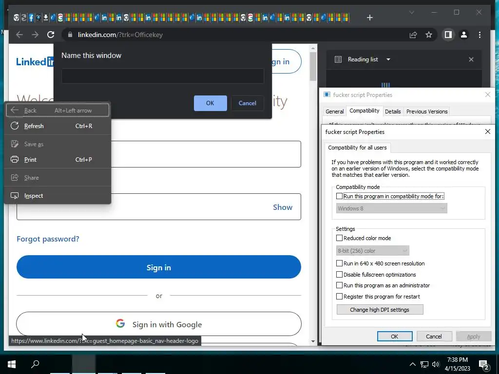The width and height of the screenshot is (499, 374).
Task: Open the Windows 8 compatibility dropdown
Action: coord(391,208)
